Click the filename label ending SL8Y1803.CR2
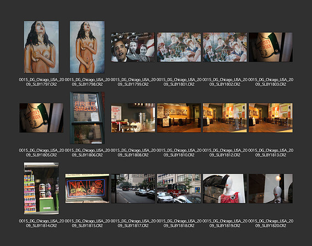Screen dimensions: 312x246 coord(270,82)
